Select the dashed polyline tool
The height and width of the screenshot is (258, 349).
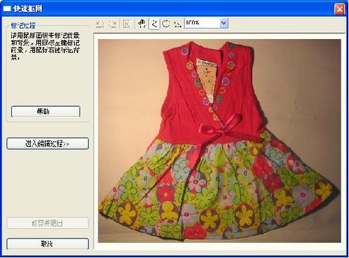click(177, 24)
